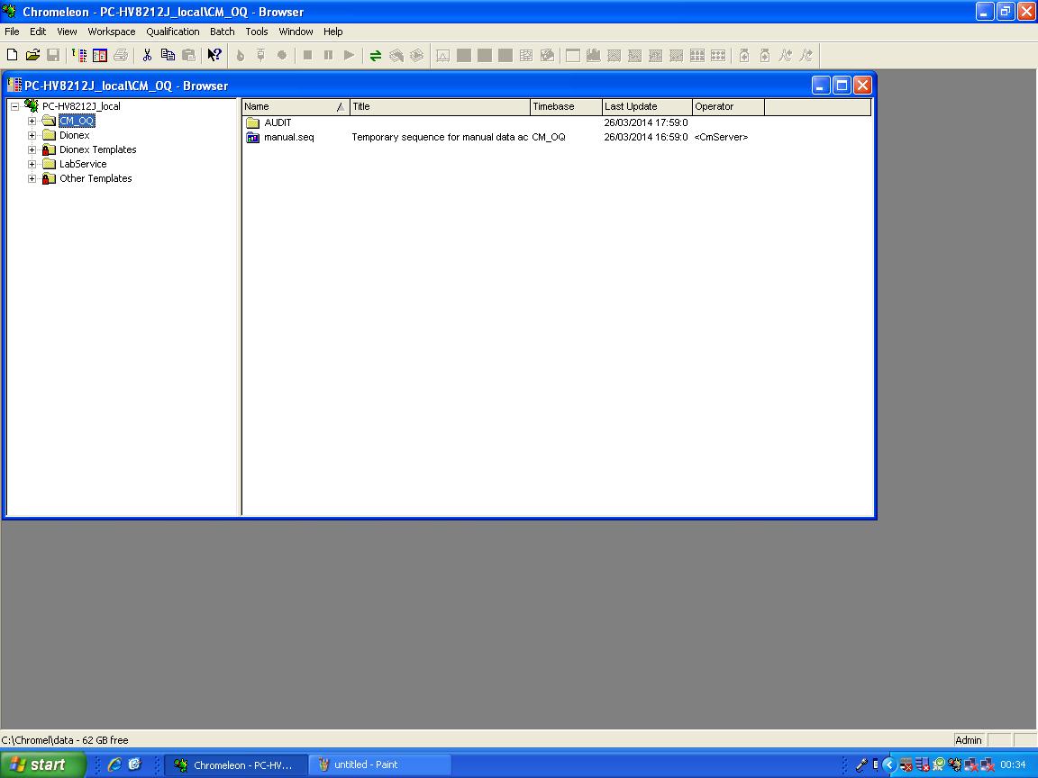This screenshot has width=1038, height=778.
Task: Click the Flow droplet toolbar icon
Action: (241, 56)
